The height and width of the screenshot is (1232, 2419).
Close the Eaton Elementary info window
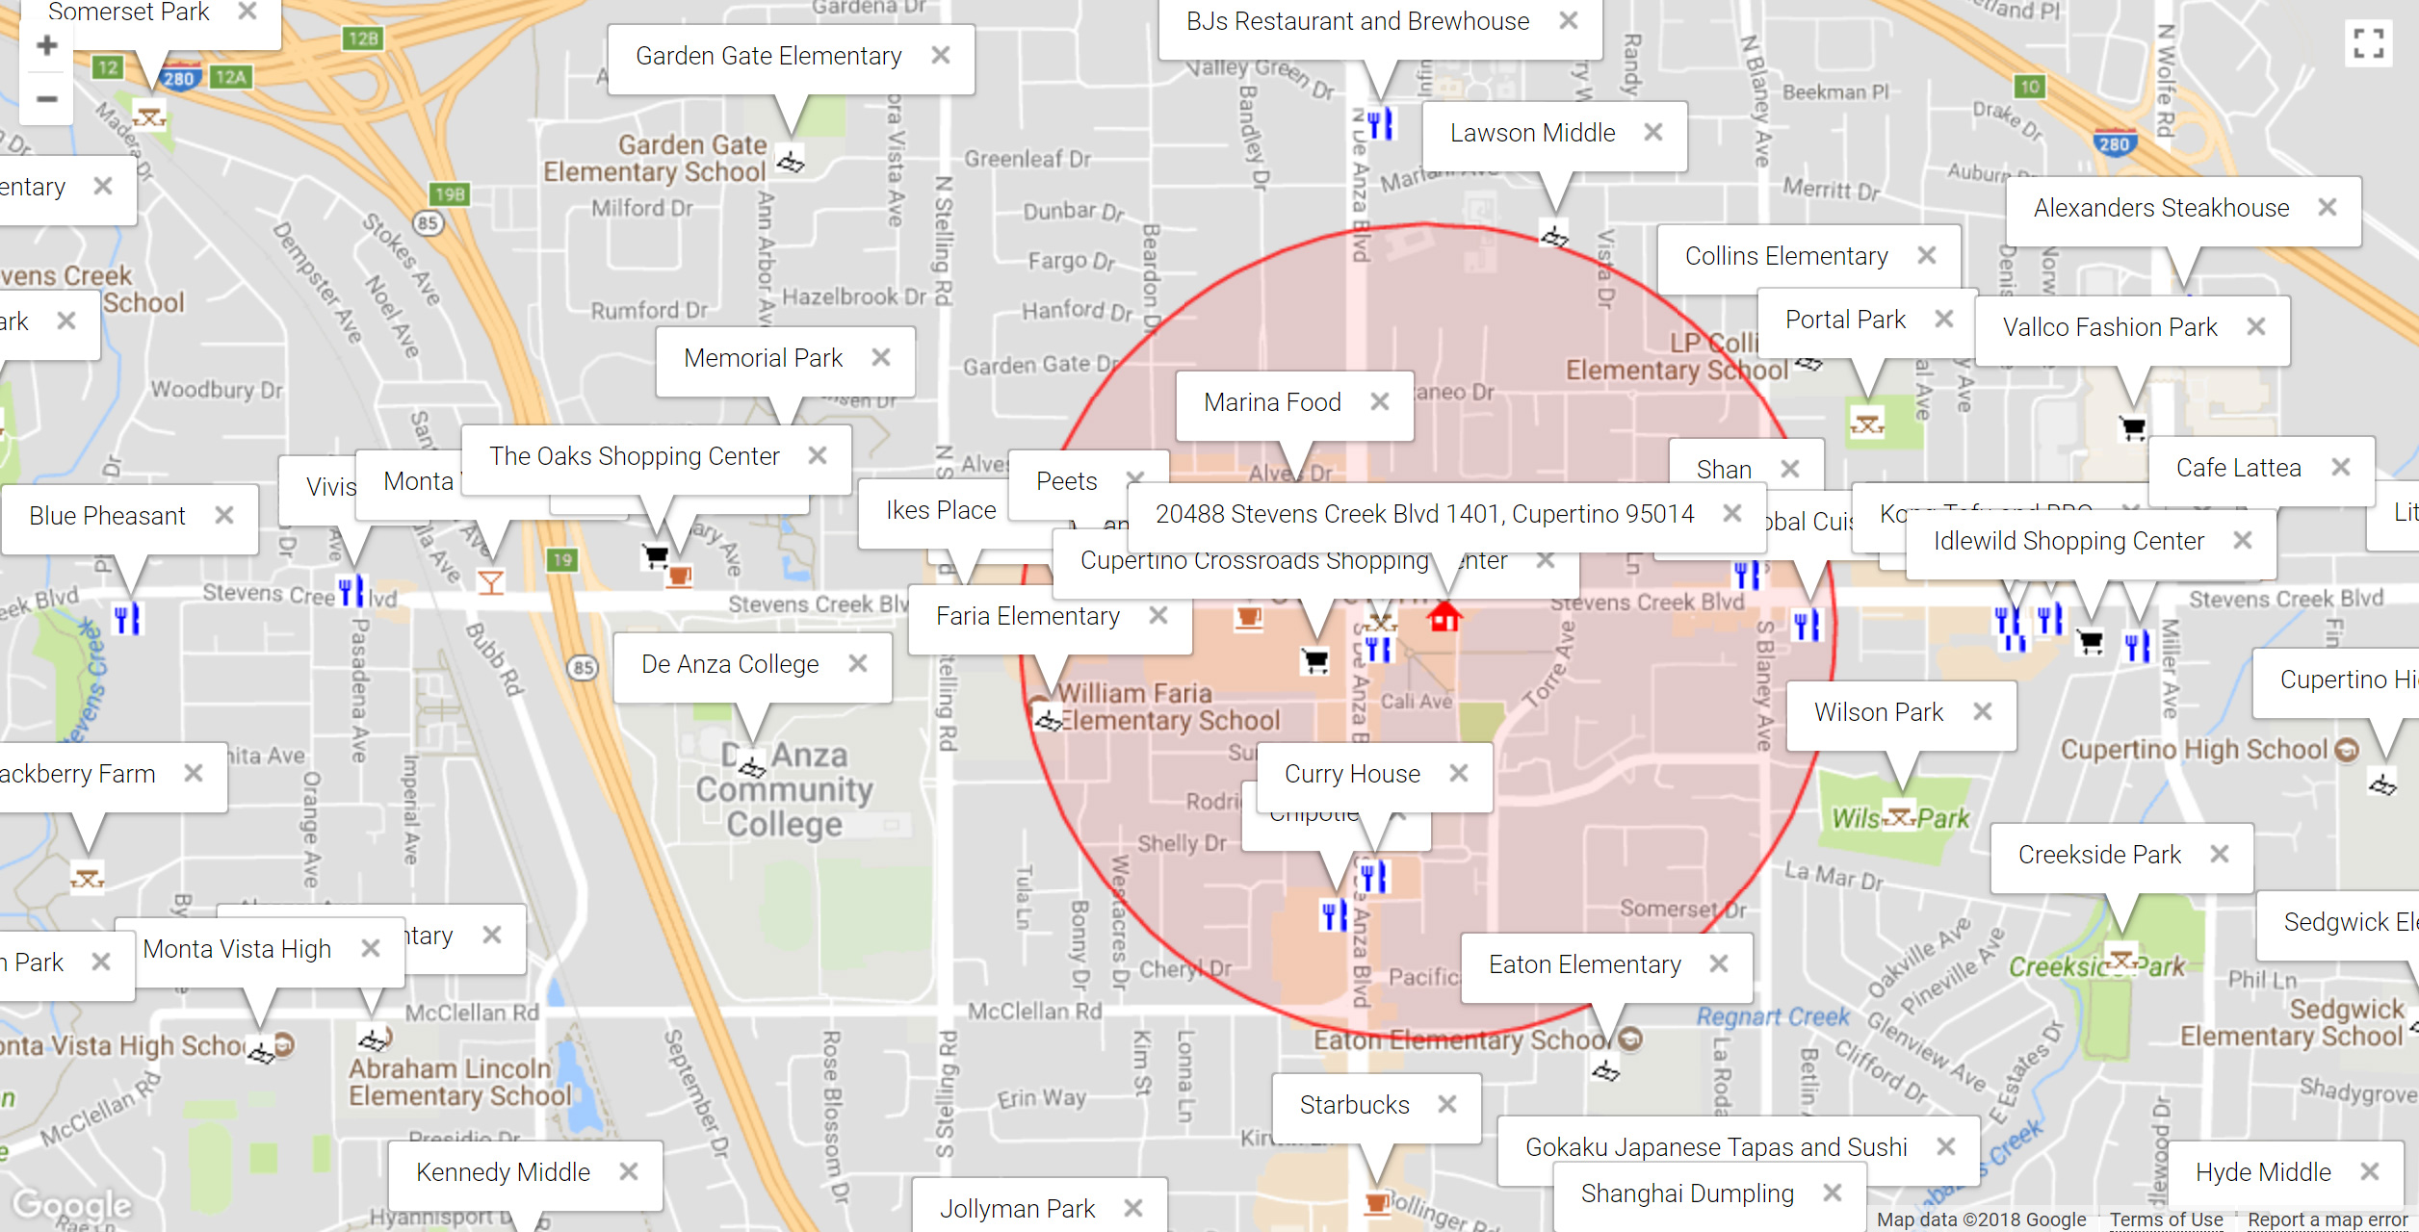click(1719, 963)
